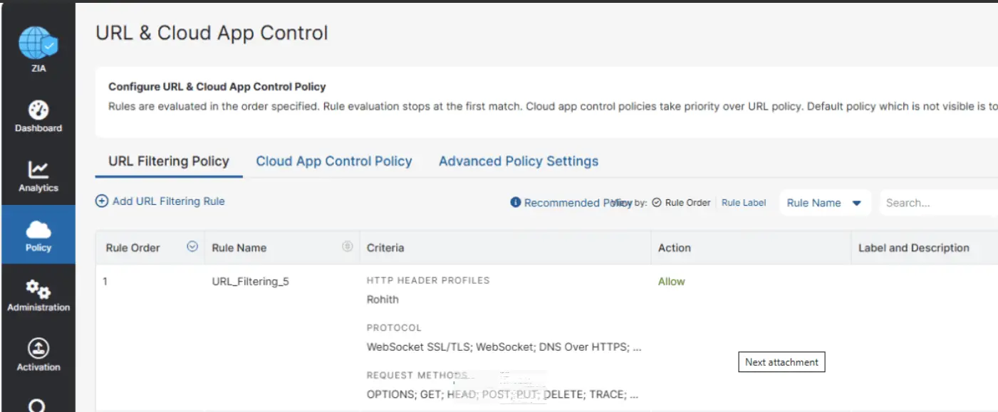Click into the Search field
The height and width of the screenshot is (412, 998).
939,203
